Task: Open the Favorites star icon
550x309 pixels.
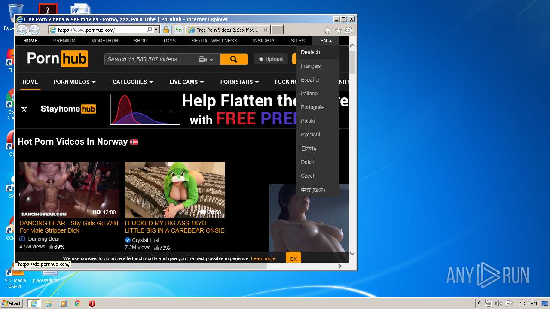Action: pos(338,30)
